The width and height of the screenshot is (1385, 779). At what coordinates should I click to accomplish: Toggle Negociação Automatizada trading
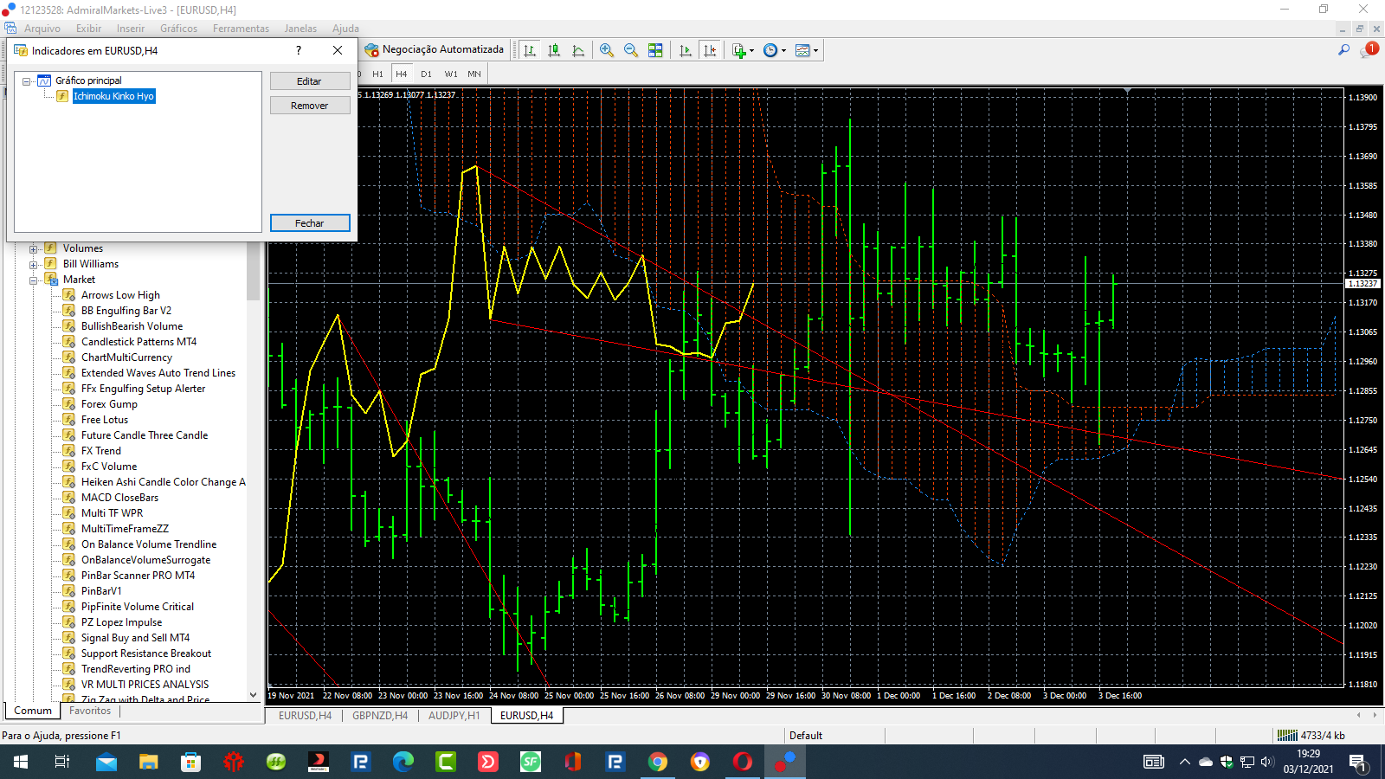[x=434, y=50]
